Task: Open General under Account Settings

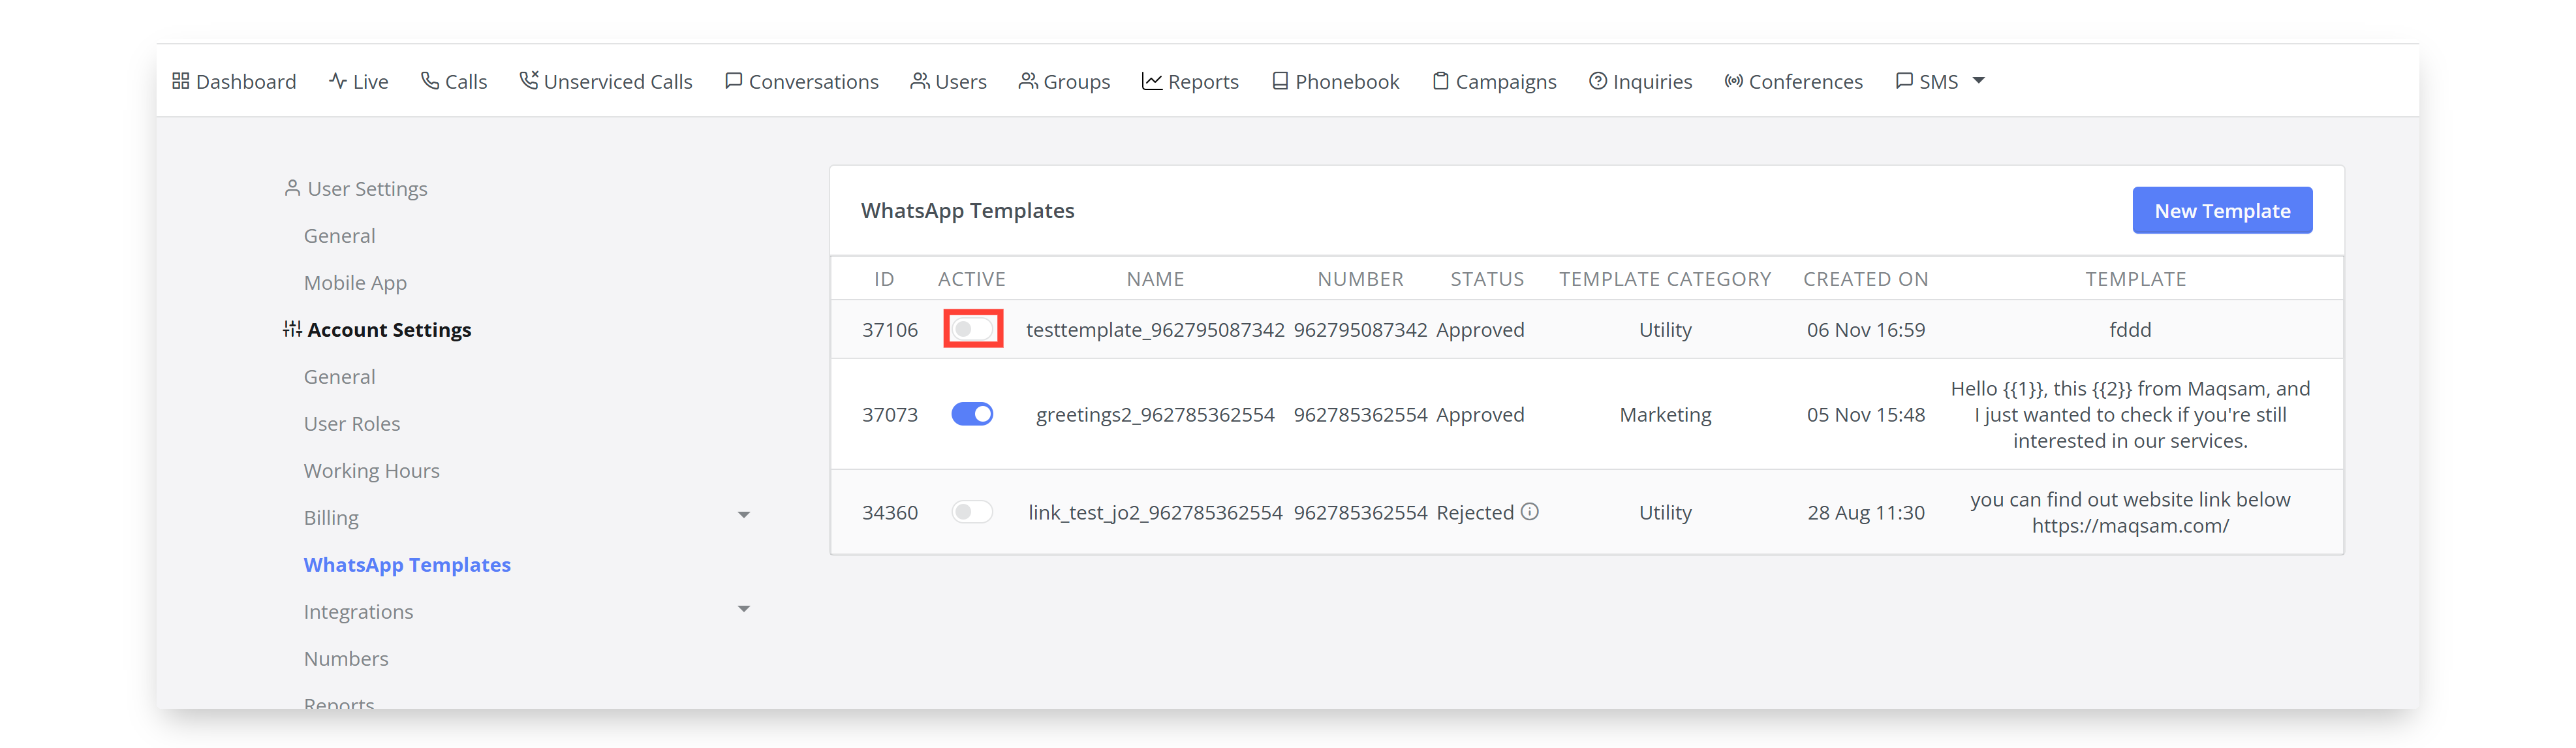Action: [x=340, y=377]
